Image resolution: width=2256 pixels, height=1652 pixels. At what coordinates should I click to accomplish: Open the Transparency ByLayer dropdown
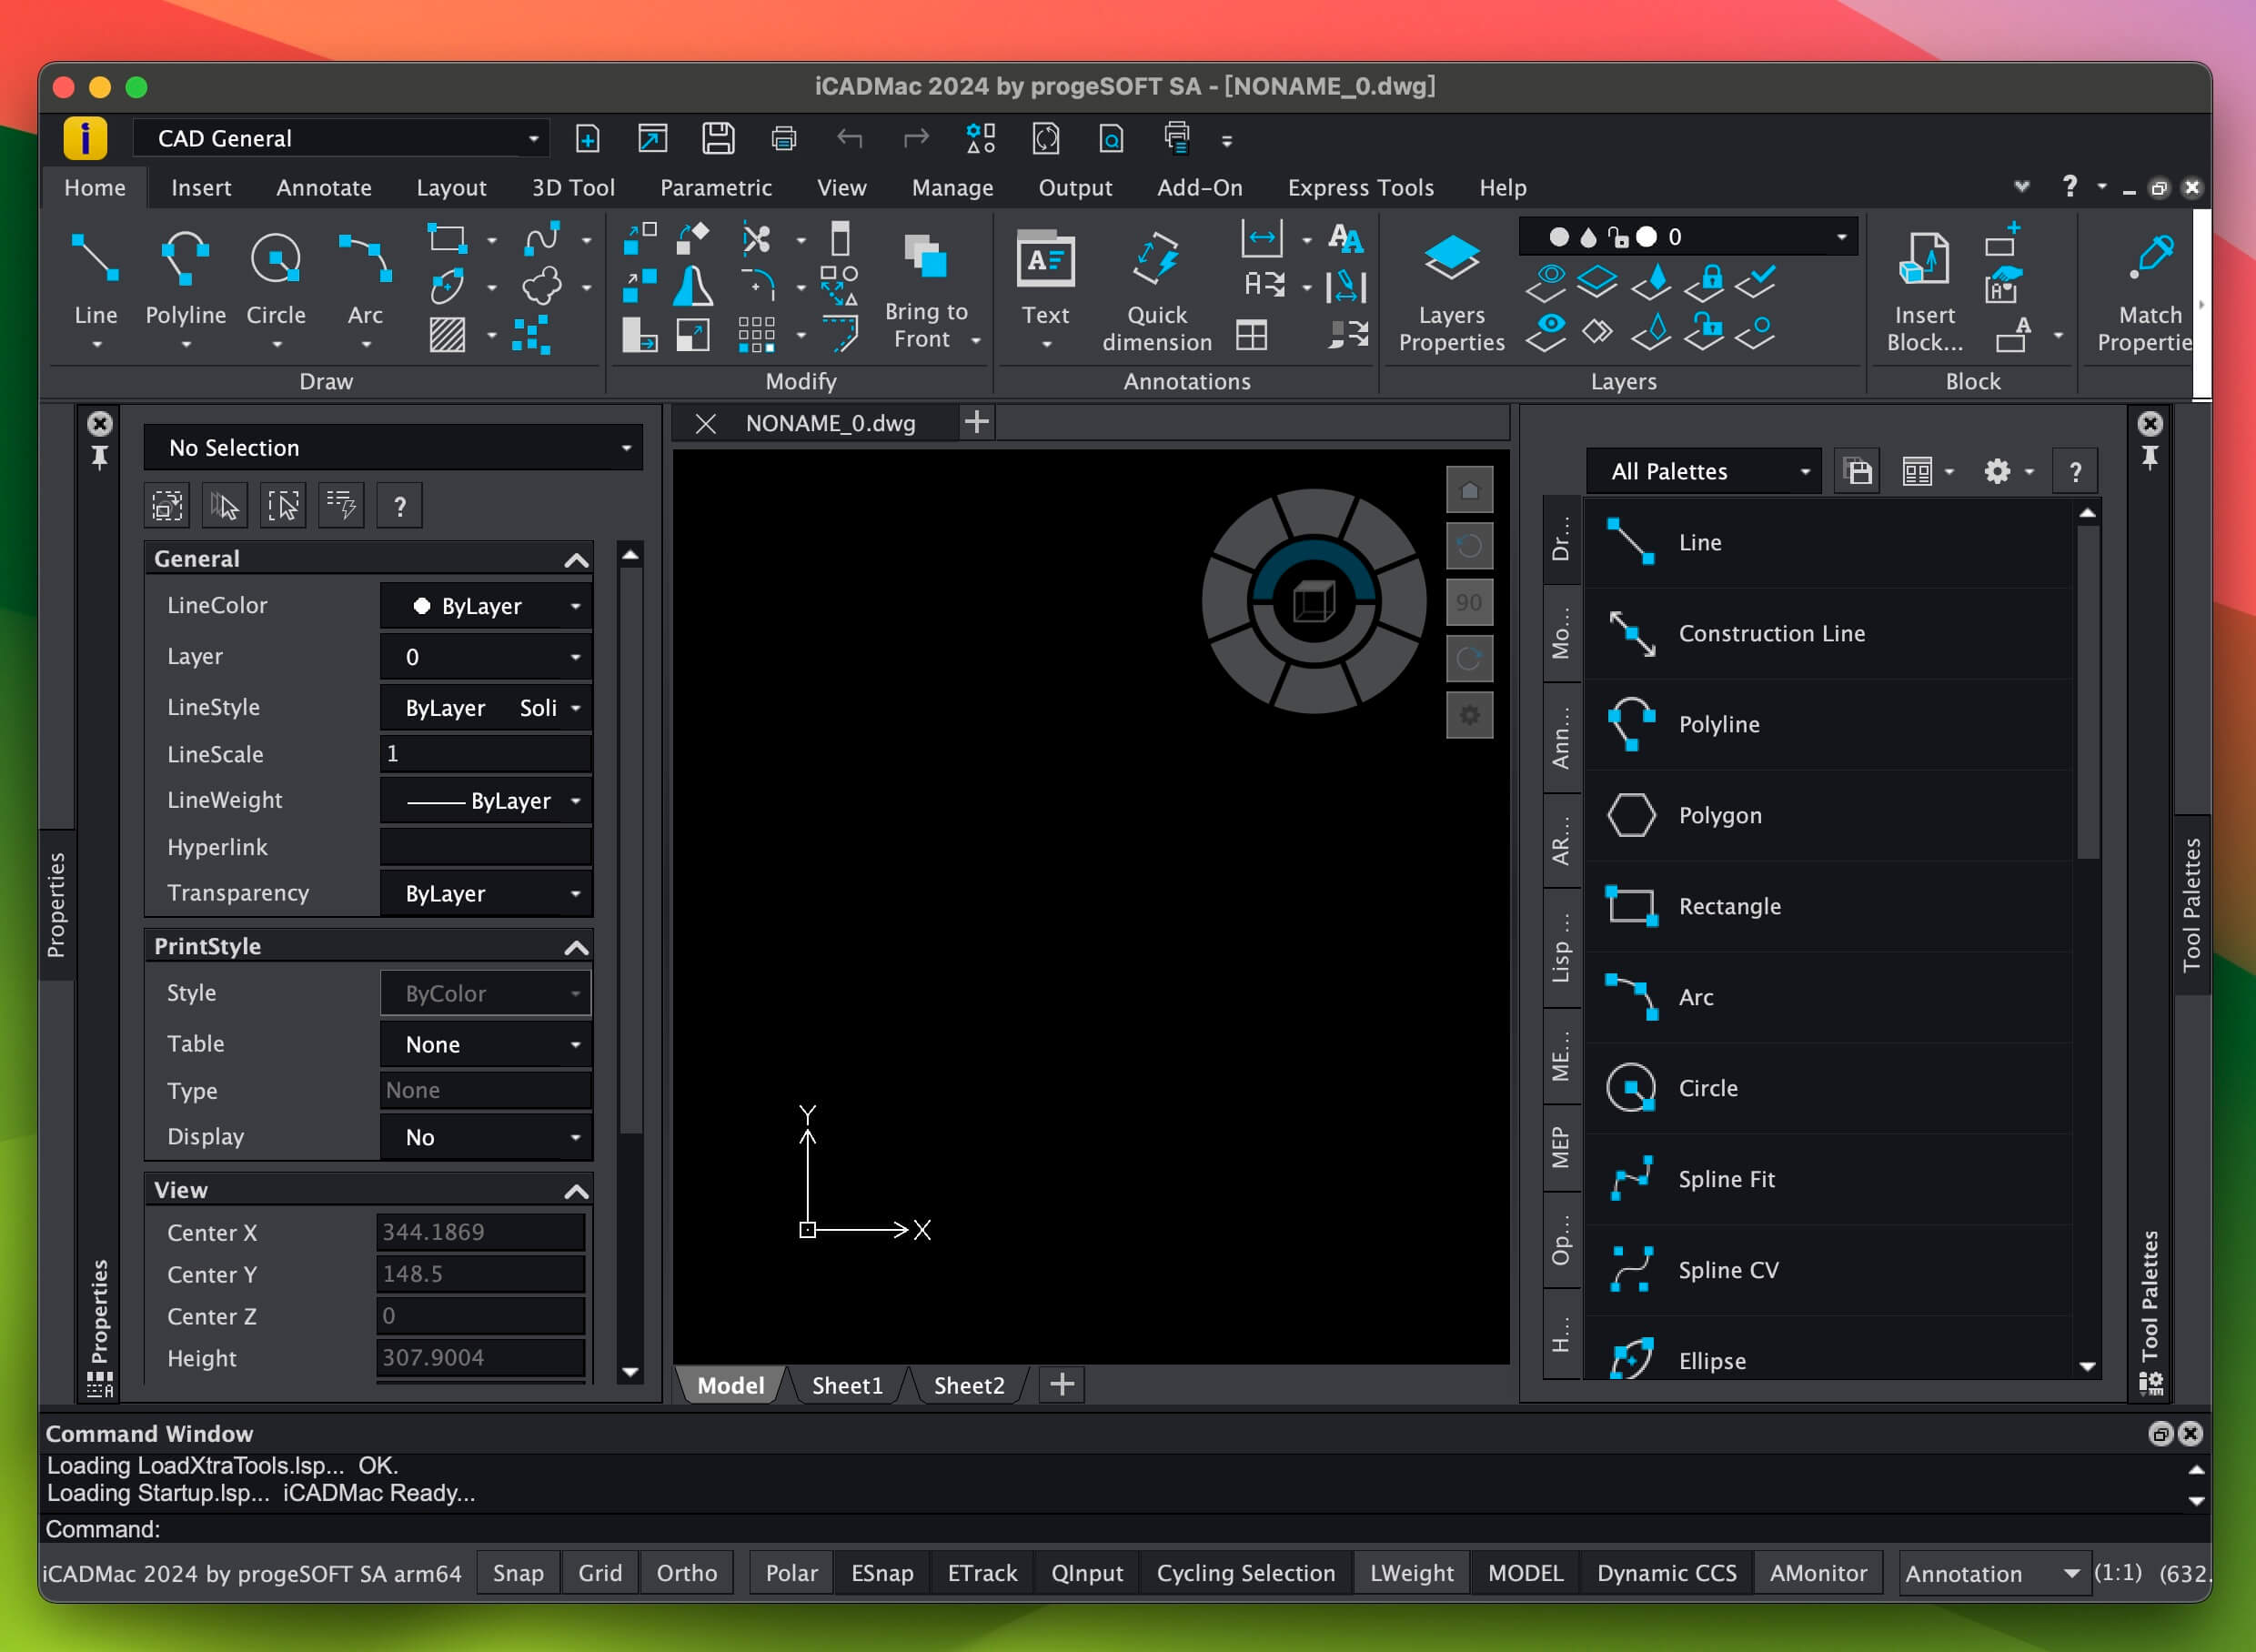click(x=486, y=893)
